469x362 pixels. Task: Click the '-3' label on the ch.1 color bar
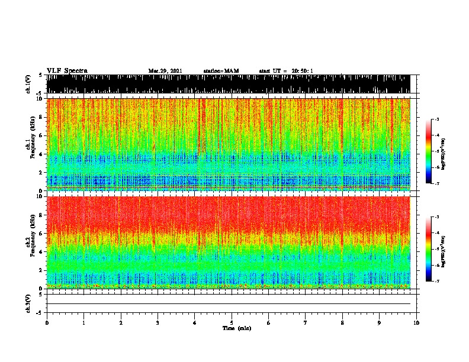437,119
